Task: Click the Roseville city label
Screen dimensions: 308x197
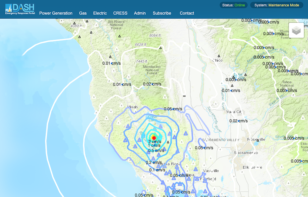Action: (x=256, y=139)
